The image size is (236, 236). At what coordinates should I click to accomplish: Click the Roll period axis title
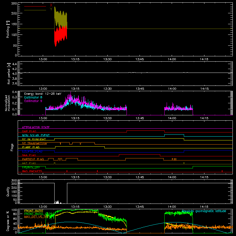[x=9, y=73]
